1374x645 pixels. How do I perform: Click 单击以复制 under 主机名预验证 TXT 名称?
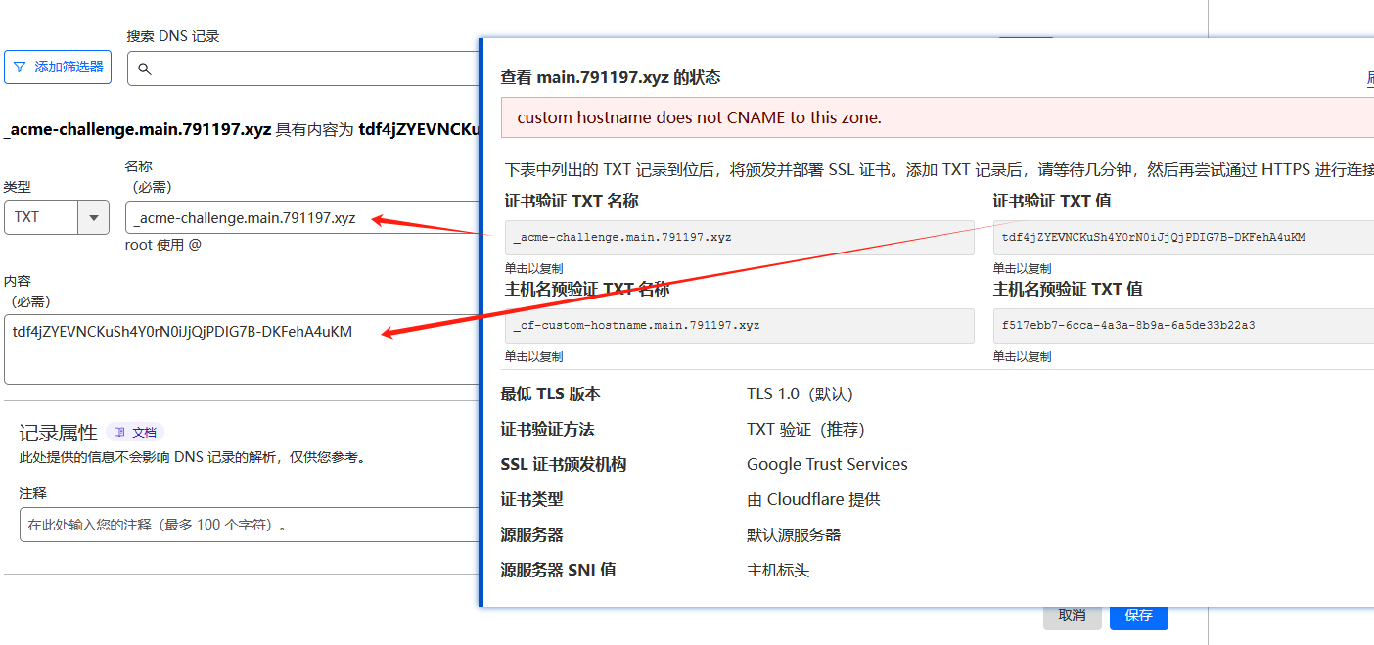coord(533,356)
